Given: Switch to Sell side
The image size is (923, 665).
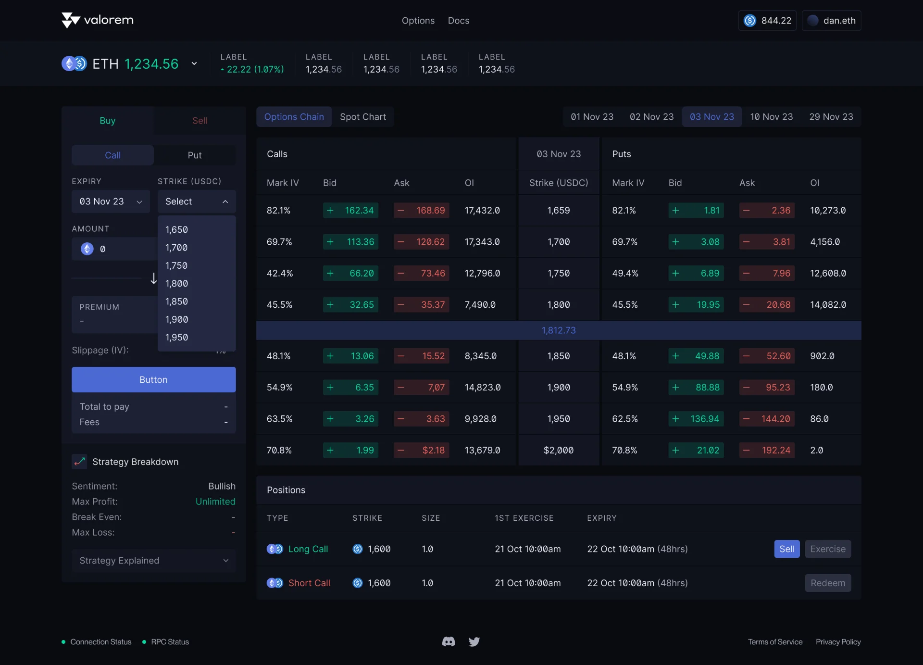Looking at the screenshot, I should (x=200, y=120).
